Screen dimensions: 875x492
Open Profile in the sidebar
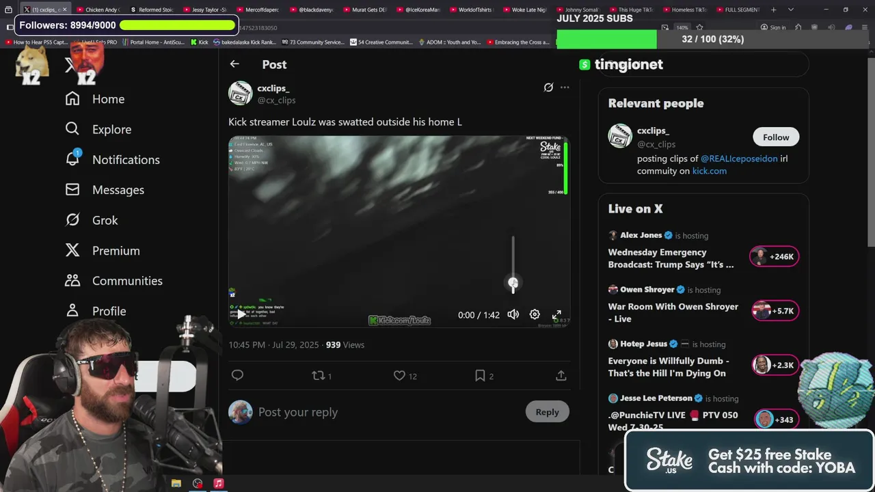click(x=95, y=311)
